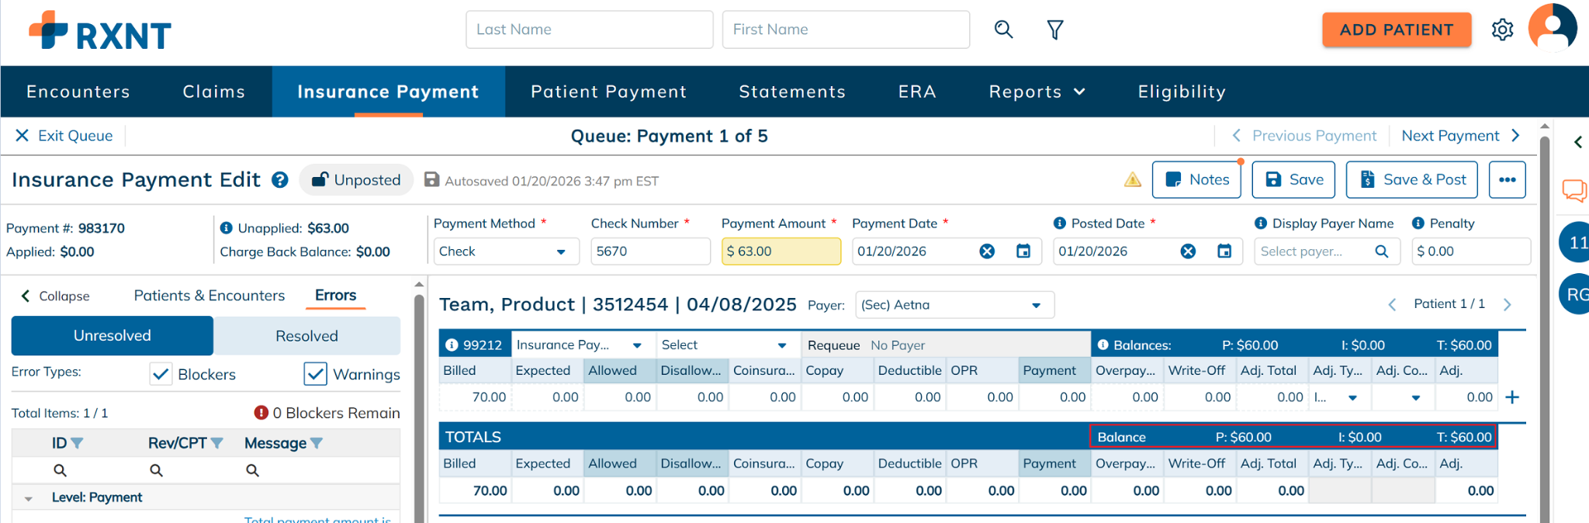Screen dimensions: 1589x523
Task: Switch to Patients & Encounters tab
Action: (209, 296)
